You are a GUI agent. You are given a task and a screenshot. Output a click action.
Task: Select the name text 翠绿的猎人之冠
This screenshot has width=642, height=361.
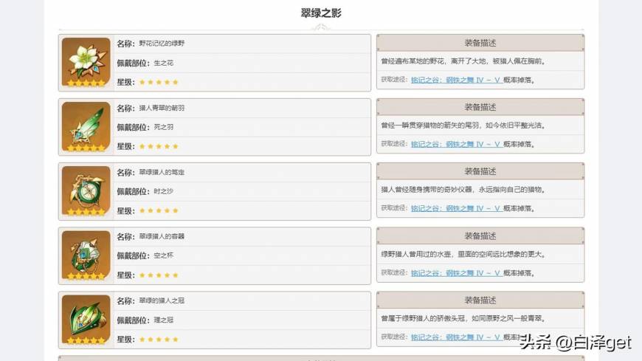pyautogui.click(x=162, y=300)
